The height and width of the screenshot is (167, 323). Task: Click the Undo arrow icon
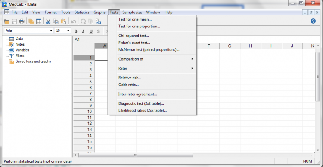click(73, 21)
